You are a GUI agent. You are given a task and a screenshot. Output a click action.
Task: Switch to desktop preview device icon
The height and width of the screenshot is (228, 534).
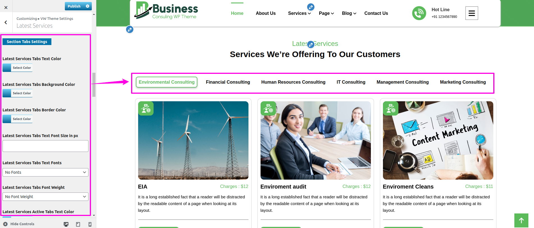(66, 224)
